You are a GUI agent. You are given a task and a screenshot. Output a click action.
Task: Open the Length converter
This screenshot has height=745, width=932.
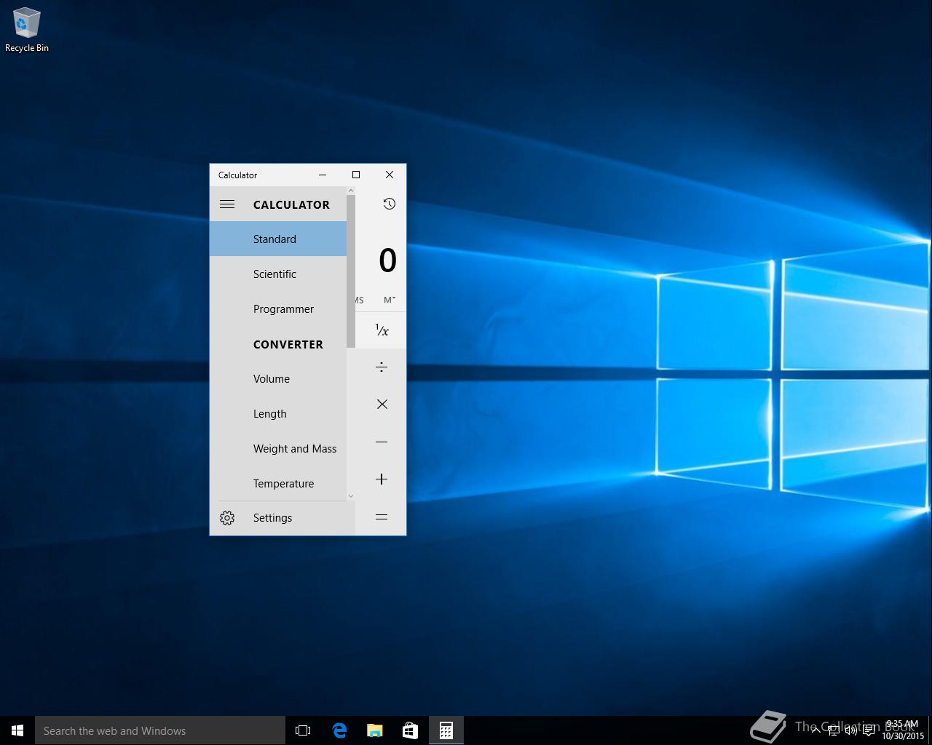pyautogui.click(x=278, y=414)
